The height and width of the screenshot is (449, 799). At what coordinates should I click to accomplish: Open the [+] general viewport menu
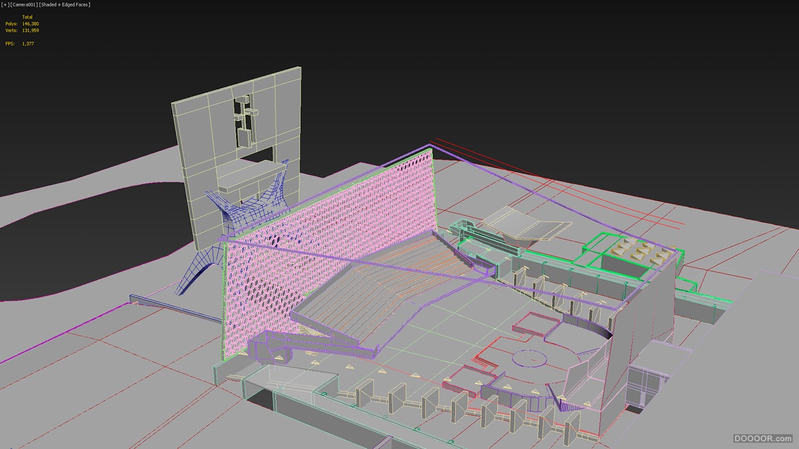click(5, 5)
